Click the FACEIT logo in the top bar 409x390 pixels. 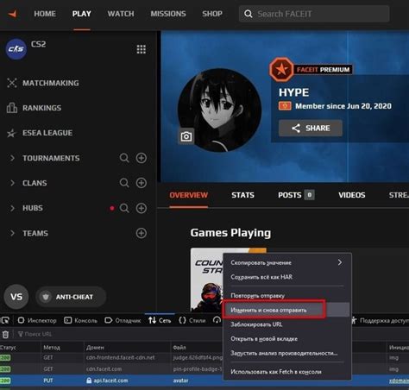(13, 14)
